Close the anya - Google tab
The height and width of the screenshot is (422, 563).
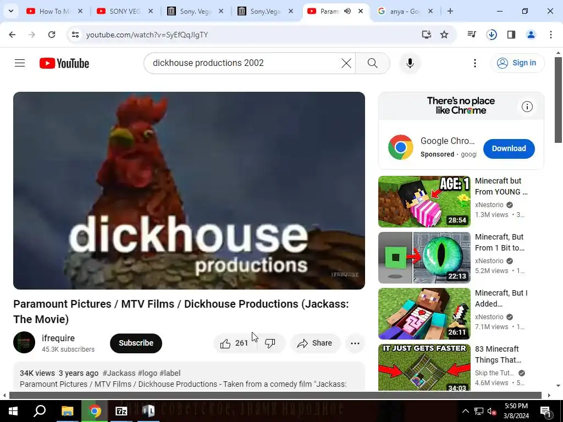pos(430,11)
